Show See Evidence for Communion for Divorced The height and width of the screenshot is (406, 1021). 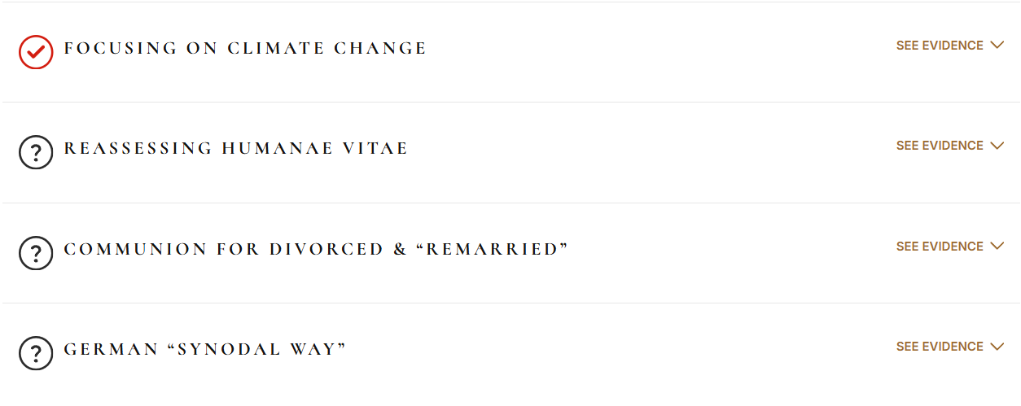(x=940, y=247)
